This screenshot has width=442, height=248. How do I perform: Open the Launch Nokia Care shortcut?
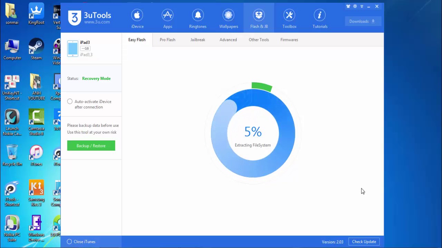12,123
